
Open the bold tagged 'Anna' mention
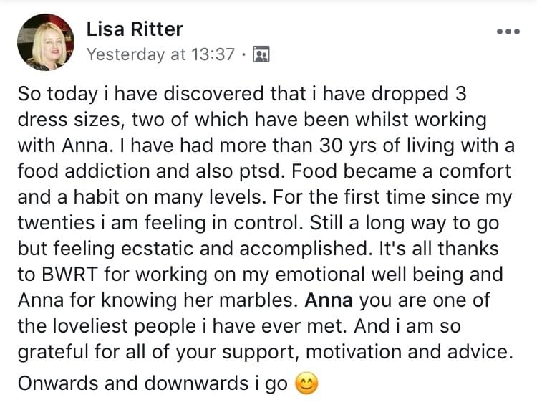point(329,300)
